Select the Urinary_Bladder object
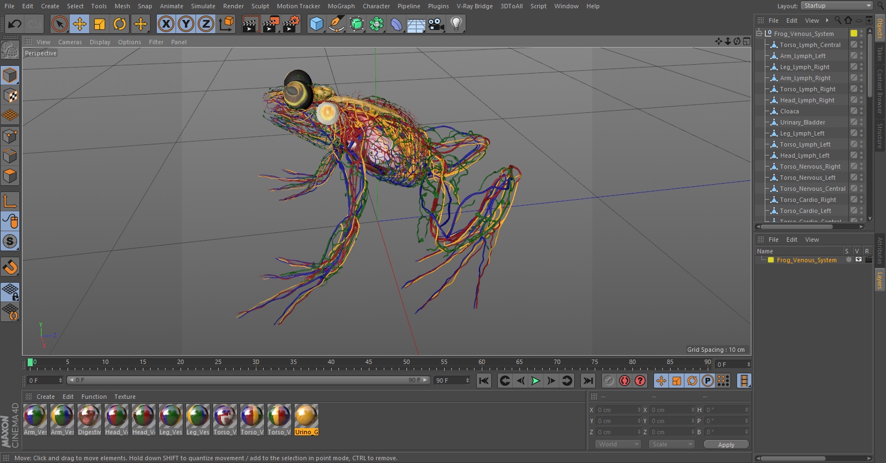 point(802,122)
